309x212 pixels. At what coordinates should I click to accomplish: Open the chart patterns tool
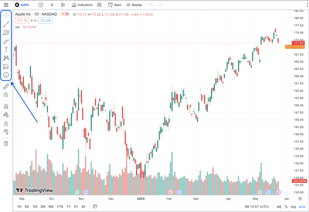pos(6,58)
